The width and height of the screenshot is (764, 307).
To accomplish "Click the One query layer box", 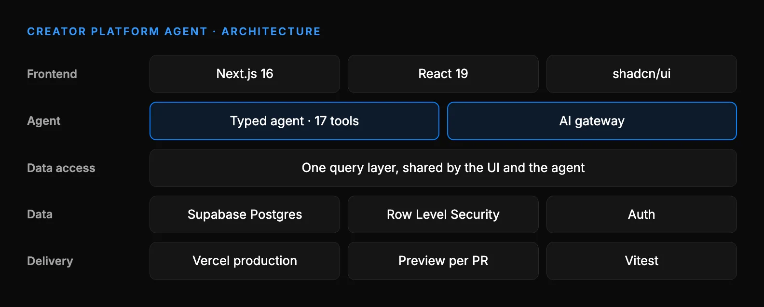I will pyautogui.click(x=443, y=168).
